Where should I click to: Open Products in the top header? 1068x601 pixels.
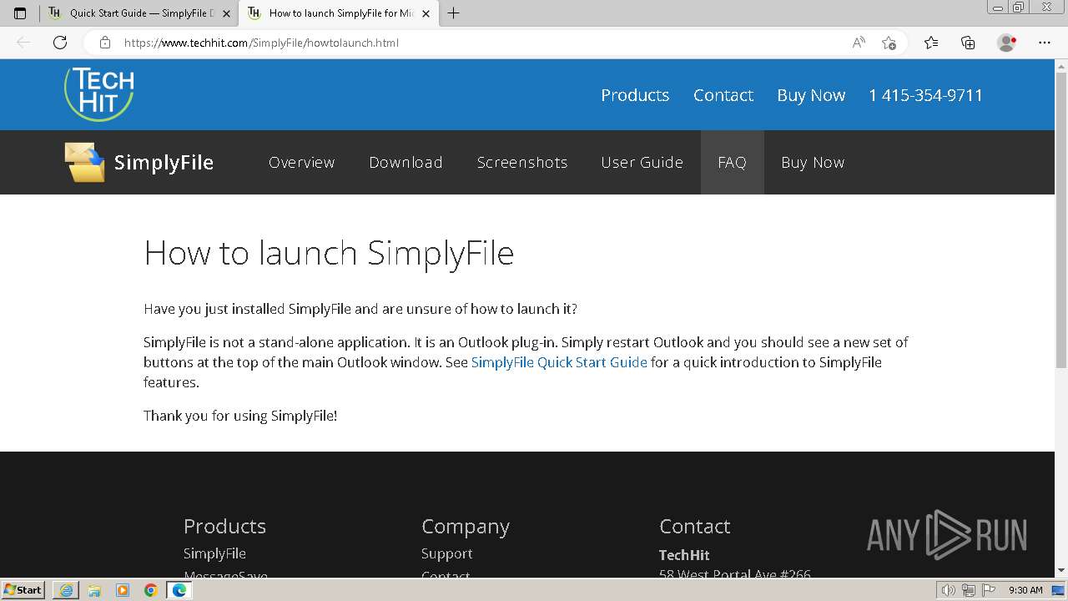[635, 95]
